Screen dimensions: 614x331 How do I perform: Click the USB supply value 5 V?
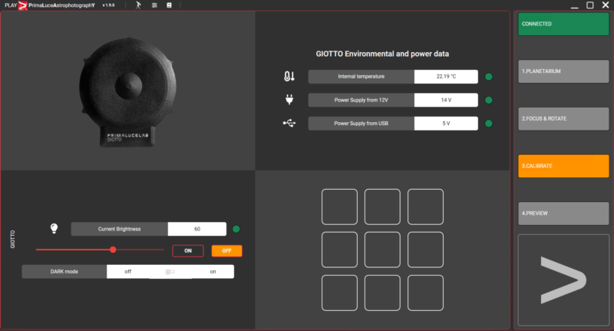pos(446,124)
